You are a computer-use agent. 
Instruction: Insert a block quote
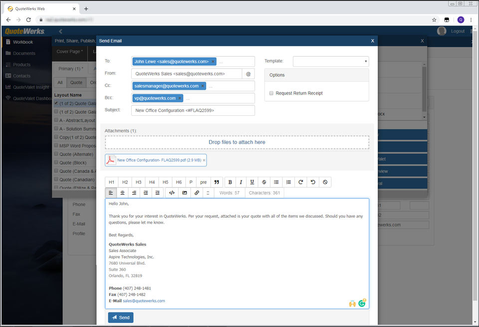(217, 182)
